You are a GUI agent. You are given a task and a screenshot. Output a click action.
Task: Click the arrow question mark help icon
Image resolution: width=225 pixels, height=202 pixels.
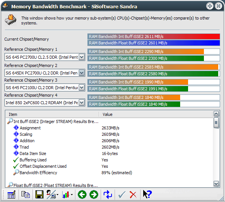pos(147,194)
